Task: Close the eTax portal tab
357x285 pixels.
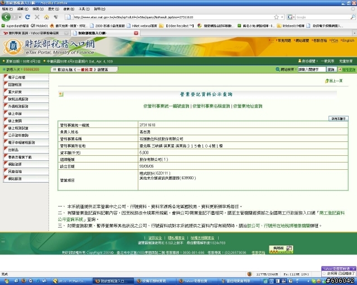Action: (136, 33)
